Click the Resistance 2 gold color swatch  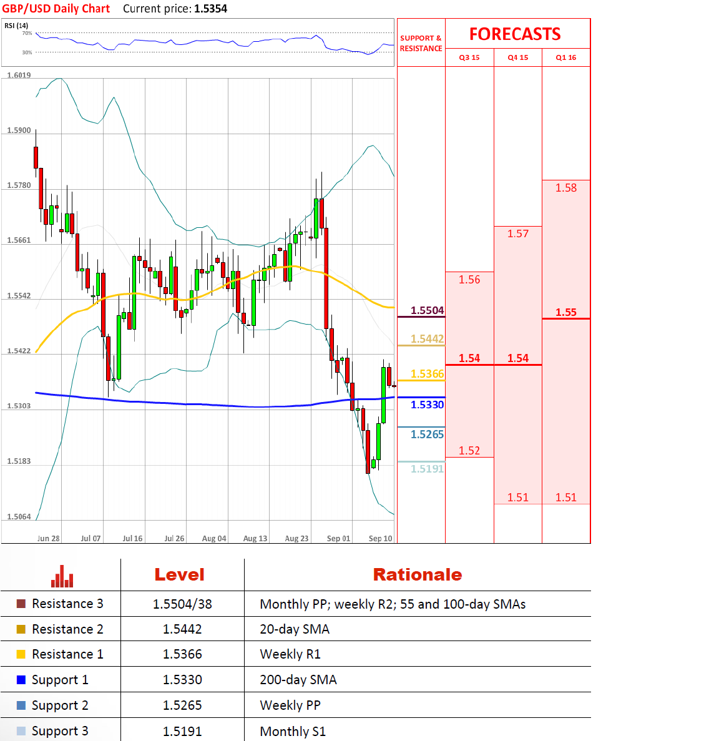pos(21,629)
